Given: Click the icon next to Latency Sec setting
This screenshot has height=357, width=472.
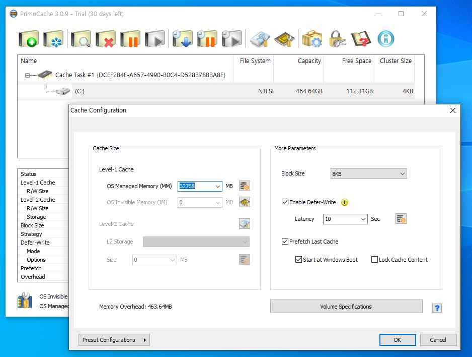Looking at the screenshot, I should click(401, 219).
